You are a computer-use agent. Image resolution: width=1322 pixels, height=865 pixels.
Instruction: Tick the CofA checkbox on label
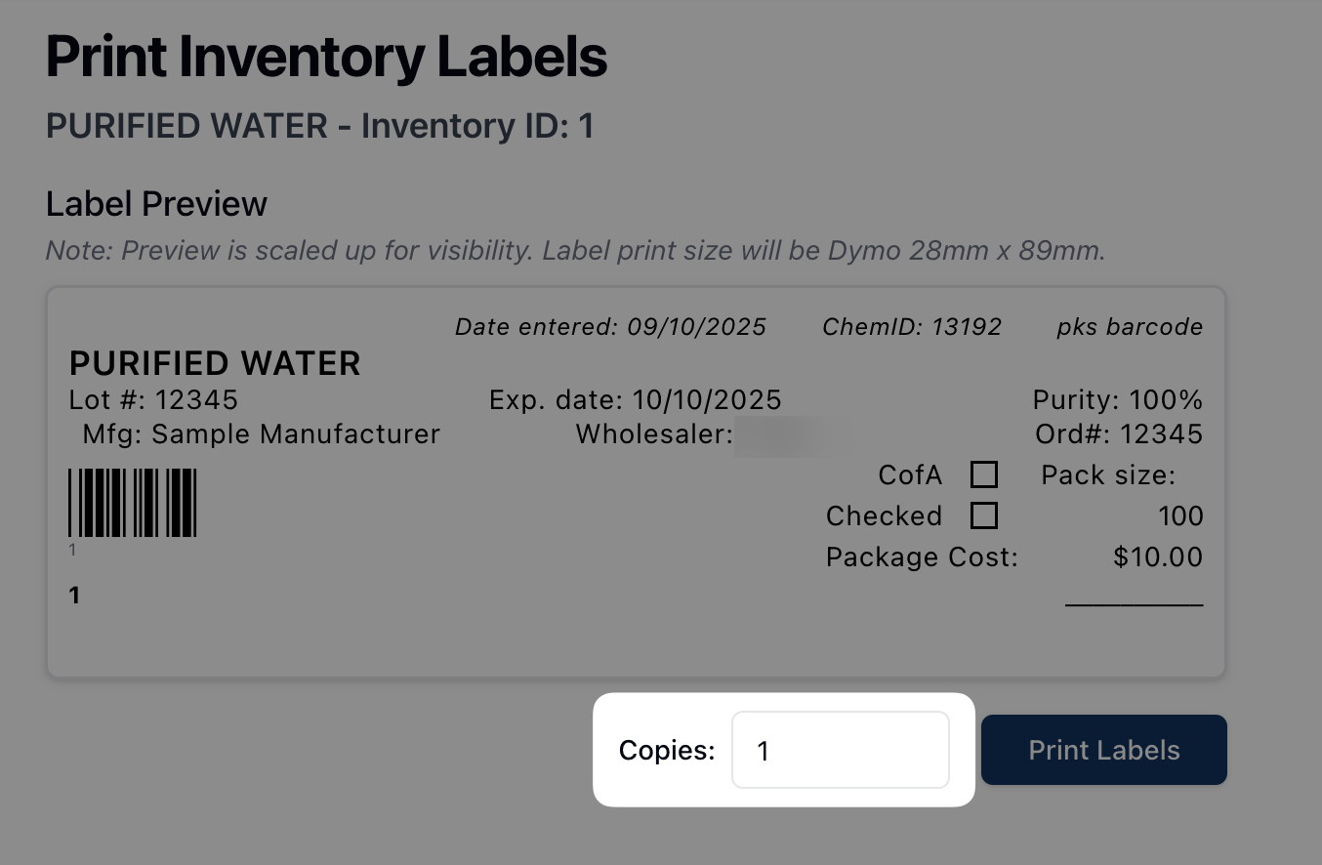coord(983,475)
